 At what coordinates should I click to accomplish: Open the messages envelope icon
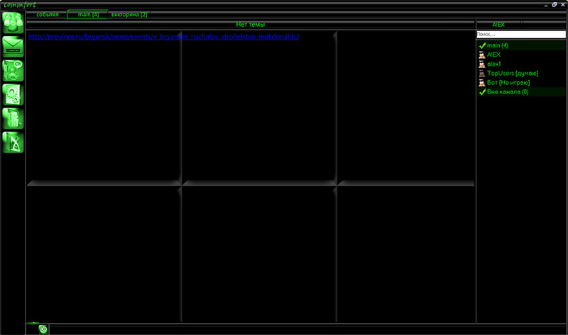[x=13, y=47]
